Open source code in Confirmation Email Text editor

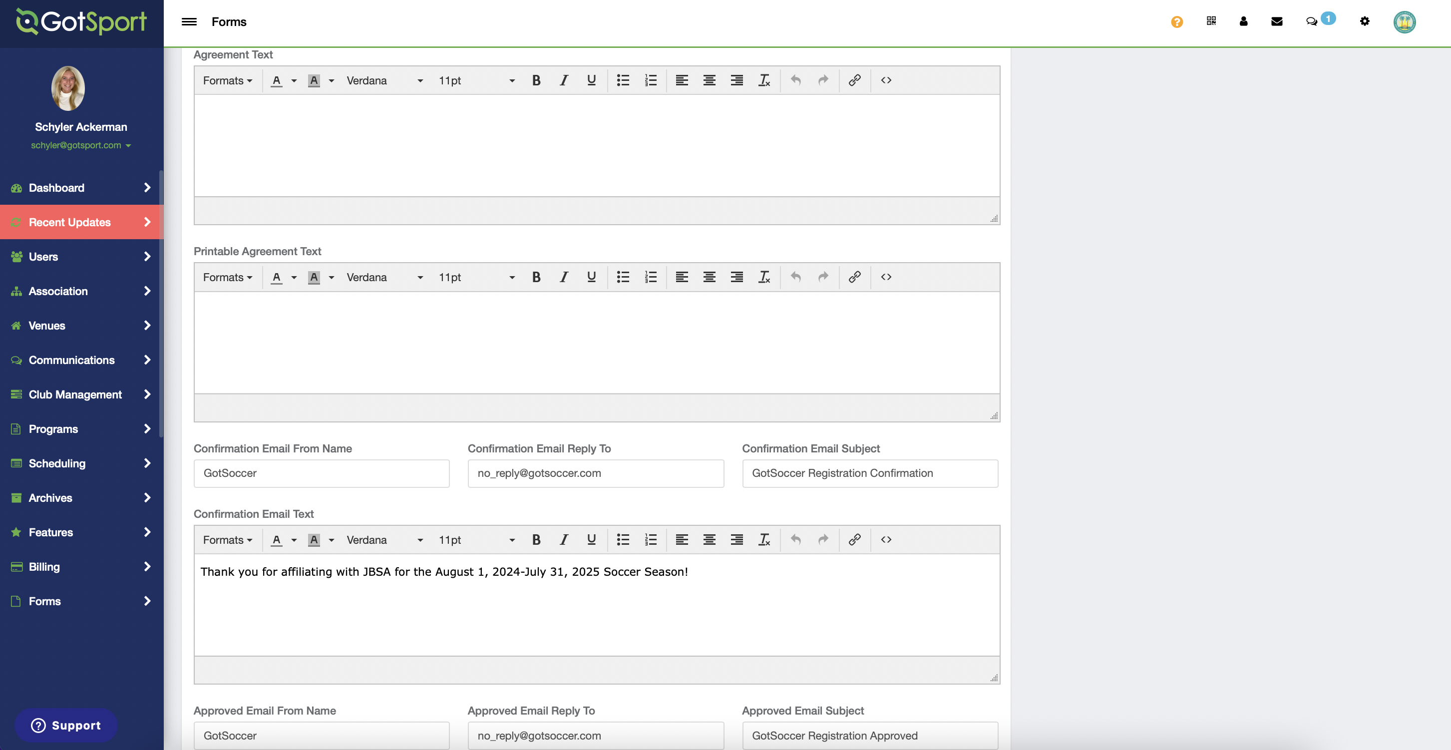(886, 540)
